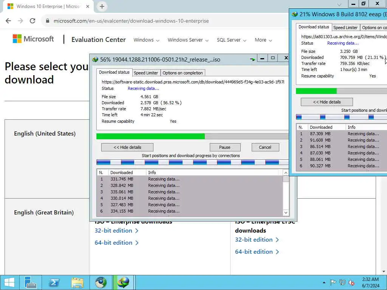The image size is (387, 290).
Task: Open Enterprise 32-bit edition link
Action: (x=116, y=231)
